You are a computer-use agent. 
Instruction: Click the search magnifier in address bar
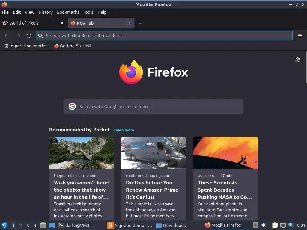(40, 36)
